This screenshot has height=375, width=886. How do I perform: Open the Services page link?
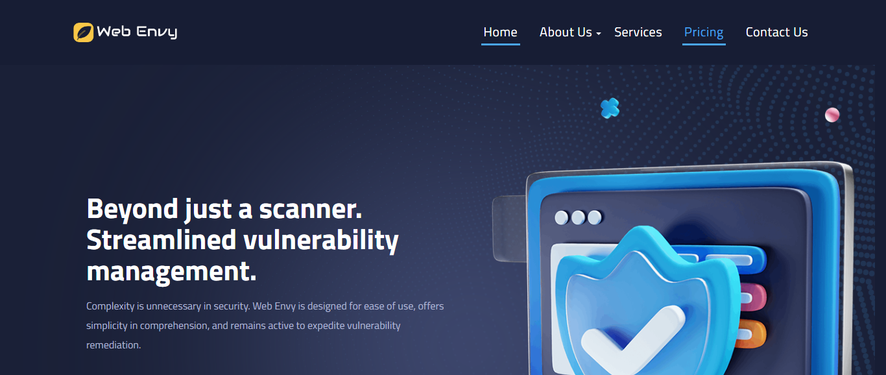coord(638,32)
